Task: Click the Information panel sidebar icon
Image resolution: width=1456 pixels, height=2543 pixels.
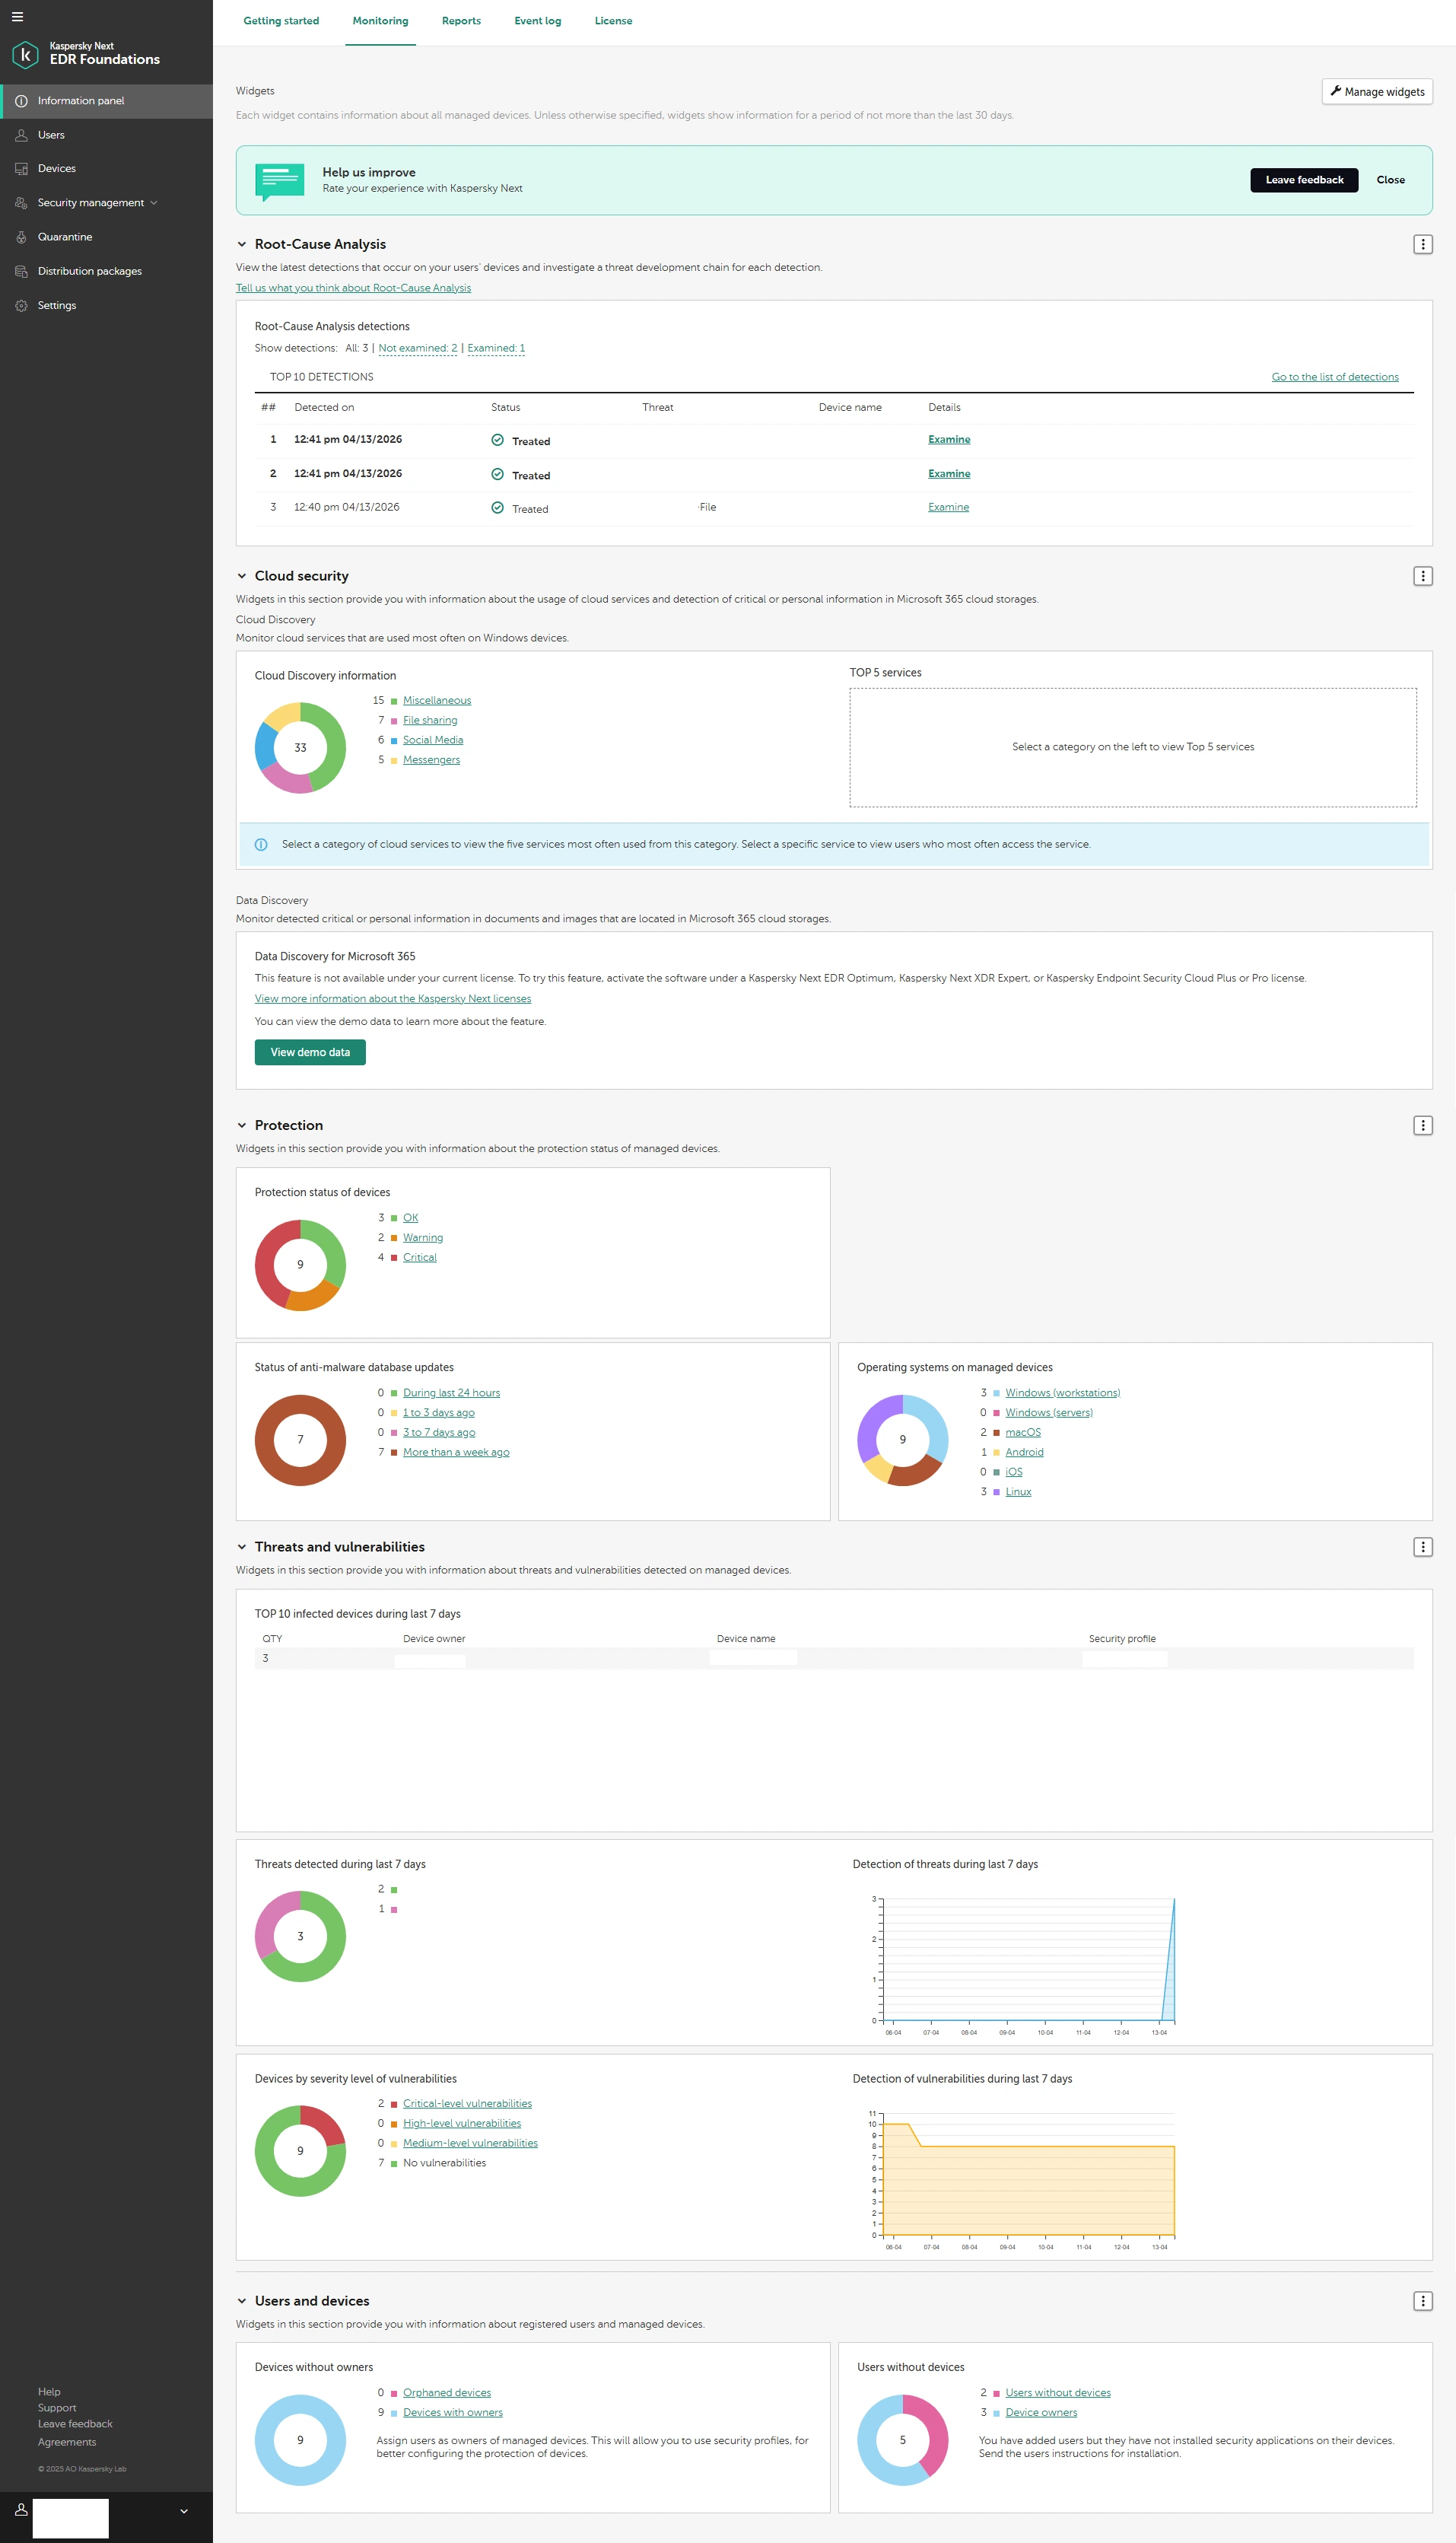Action: [x=21, y=101]
